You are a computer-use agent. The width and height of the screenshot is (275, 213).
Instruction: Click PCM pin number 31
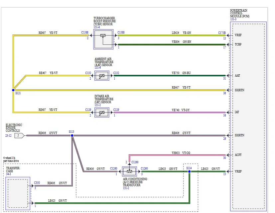point(225,79)
